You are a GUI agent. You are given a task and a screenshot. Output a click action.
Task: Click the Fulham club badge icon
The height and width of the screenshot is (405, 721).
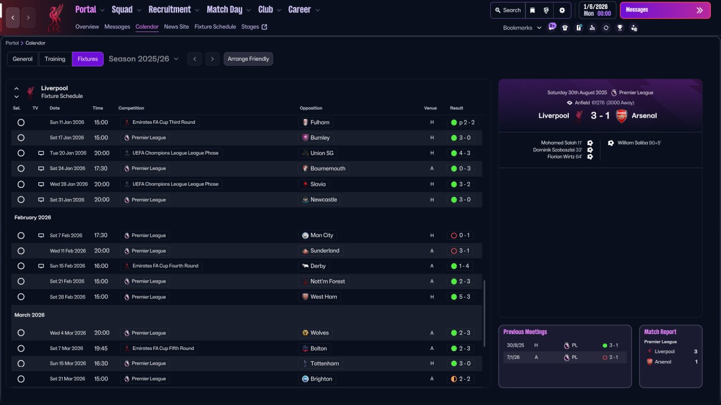pos(305,122)
